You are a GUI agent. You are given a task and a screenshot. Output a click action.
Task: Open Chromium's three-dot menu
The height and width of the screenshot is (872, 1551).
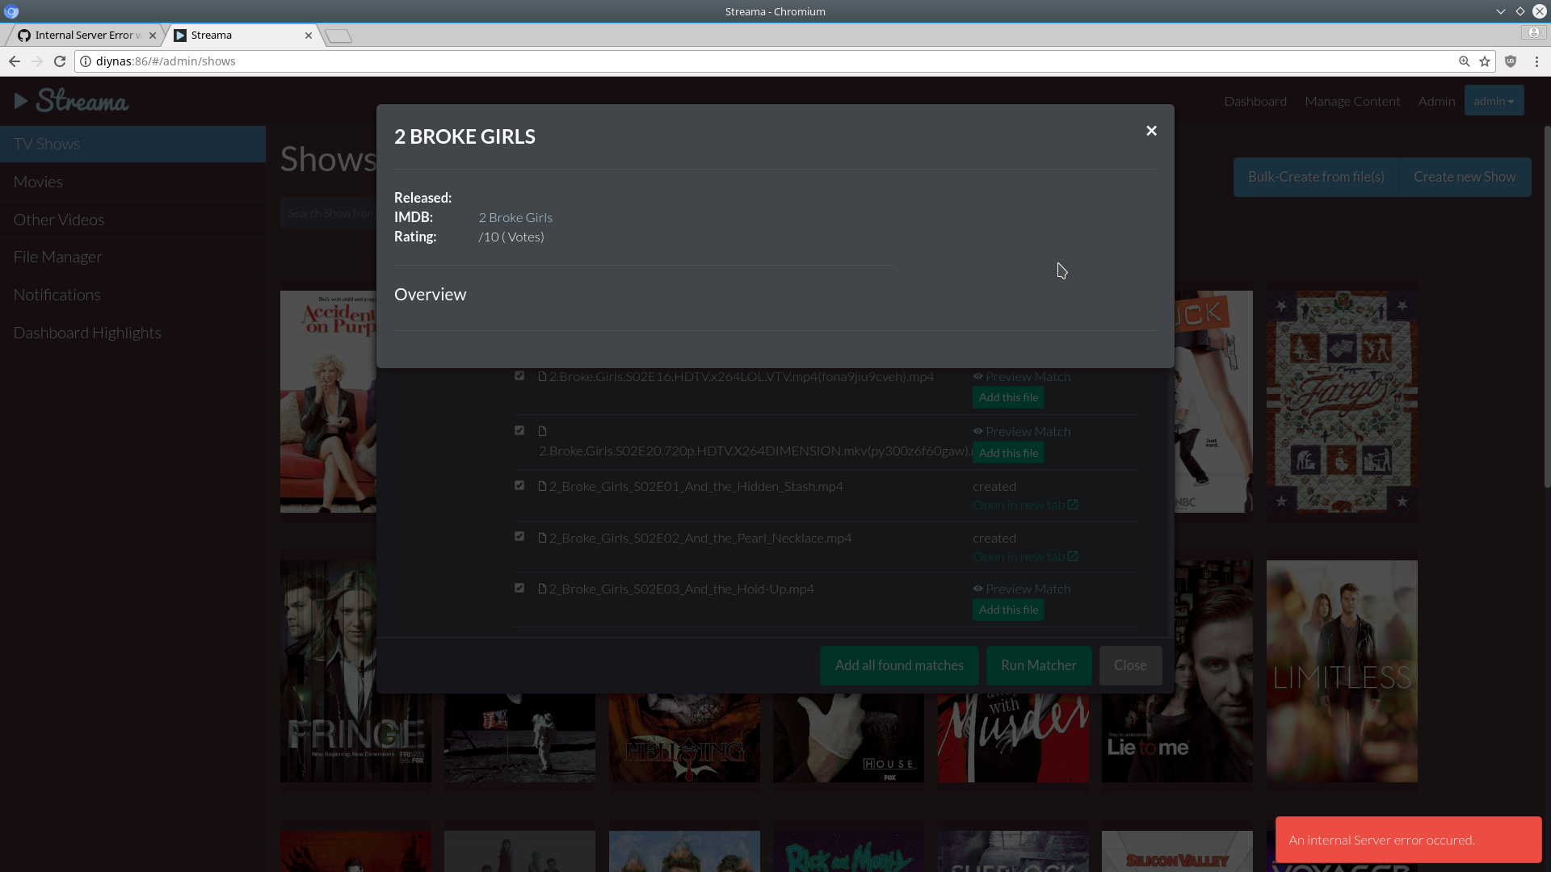pyautogui.click(x=1537, y=61)
